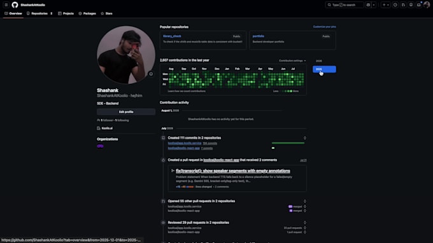Open fix(transcript) pull request title
The image size is (433, 243).
233,170
